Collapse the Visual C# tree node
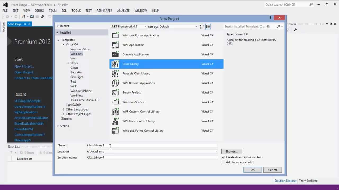 pyautogui.click(x=63, y=44)
